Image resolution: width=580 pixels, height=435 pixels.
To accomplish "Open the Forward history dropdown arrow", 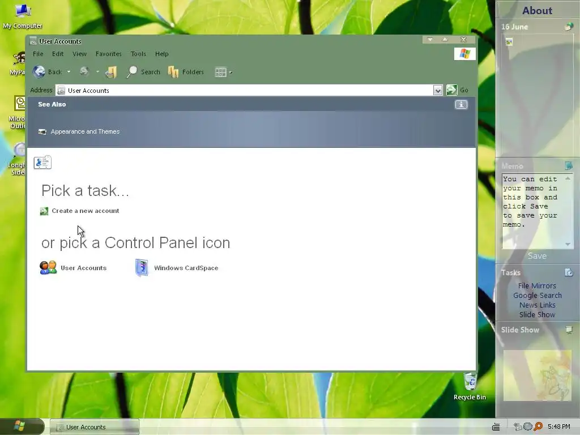I will [97, 72].
